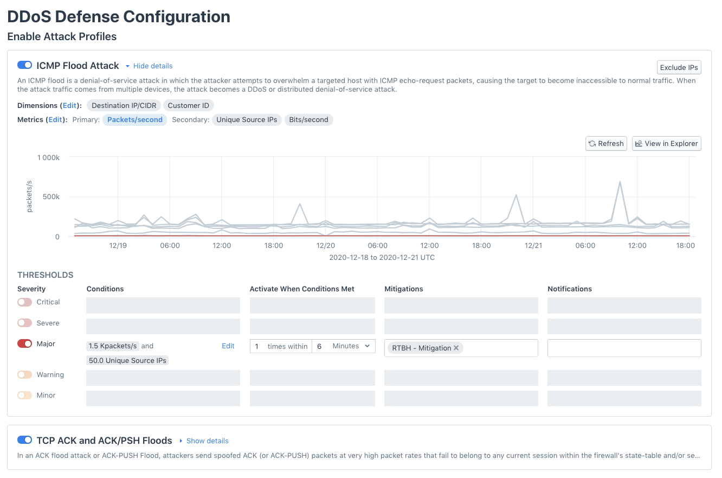This screenshot has width=722, height=478.
Task: Select the Unique Source IPs secondary metric
Action: click(247, 119)
